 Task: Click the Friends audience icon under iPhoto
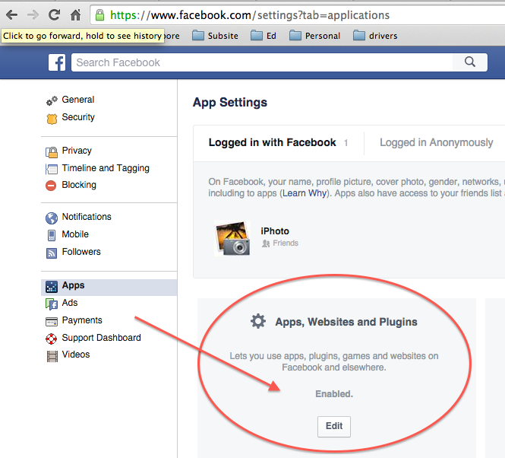coord(266,243)
